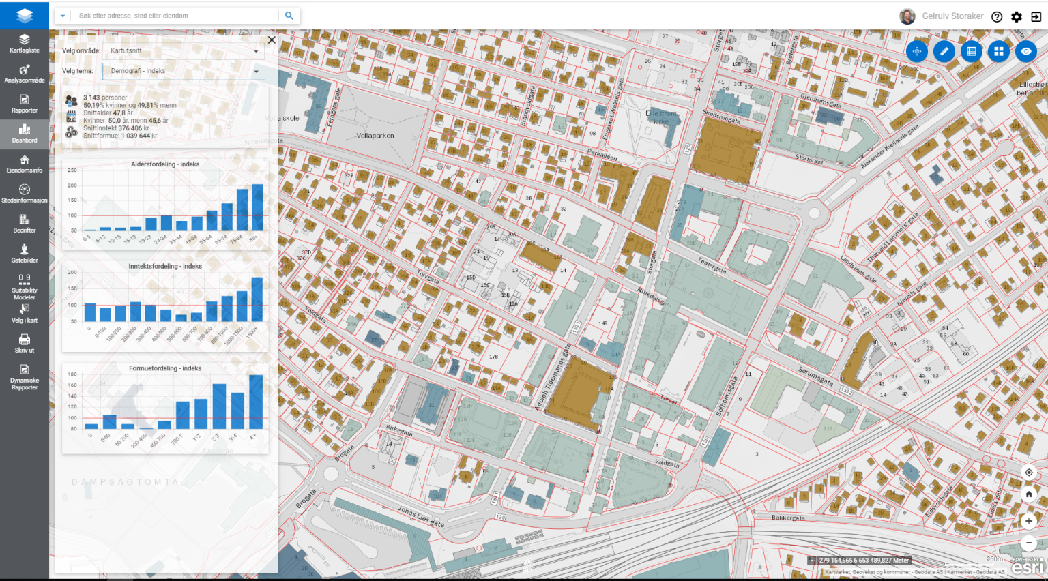This screenshot has width=1048, height=581.
Task: Zoom out with the minus button
Action: pyautogui.click(x=1029, y=543)
